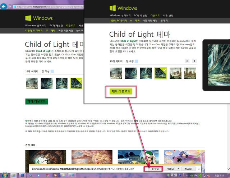Click the 창 색상 swatch on the background page
Image resolution: width=230 pixels, height=178 pixels.
pyautogui.click(x=52, y=71)
